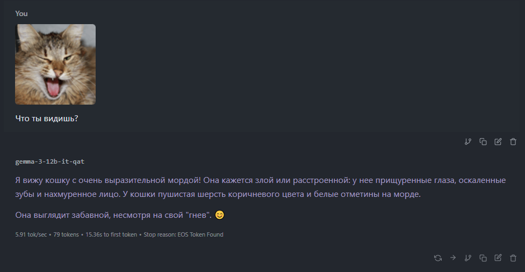525x272 pixels.
Task: Copy the user message "Что ты видишь?"
Action: tap(483, 142)
